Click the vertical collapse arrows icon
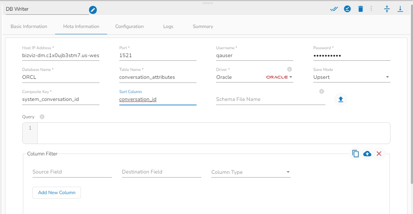 click(387, 9)
